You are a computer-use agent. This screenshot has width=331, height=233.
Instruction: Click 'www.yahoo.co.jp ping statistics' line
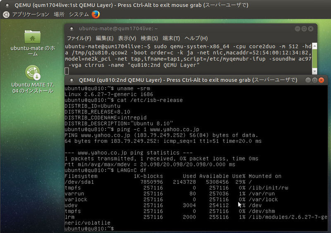[x=128, y=153]
